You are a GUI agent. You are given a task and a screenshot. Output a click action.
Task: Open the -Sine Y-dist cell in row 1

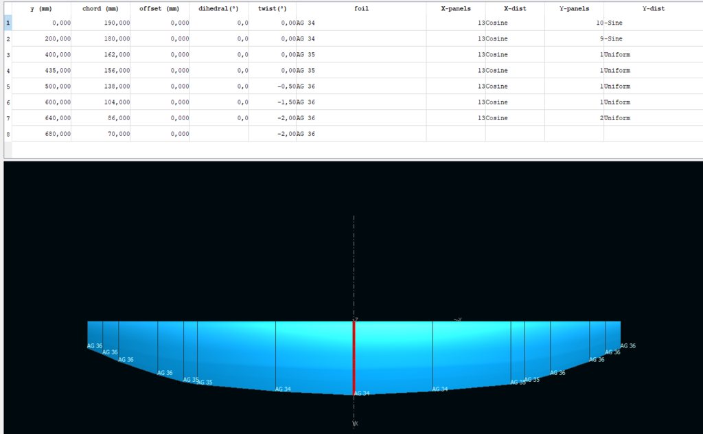coord(653,23)
